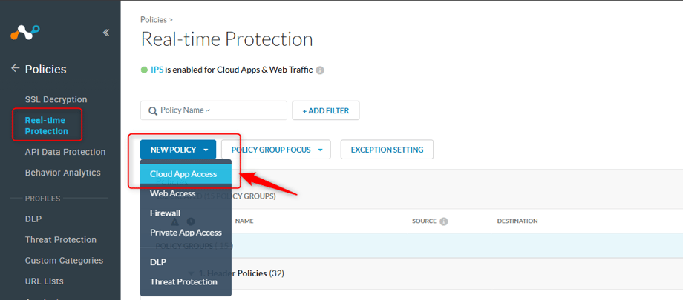Click info icon beside Source column
This screenshot has height=300, width=683.
click(444, 221)
